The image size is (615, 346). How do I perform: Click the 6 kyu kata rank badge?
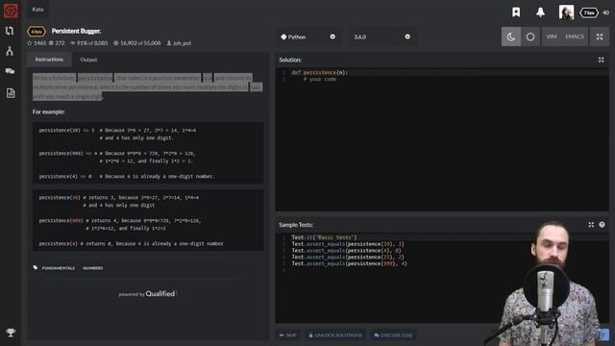coord(37,32)
